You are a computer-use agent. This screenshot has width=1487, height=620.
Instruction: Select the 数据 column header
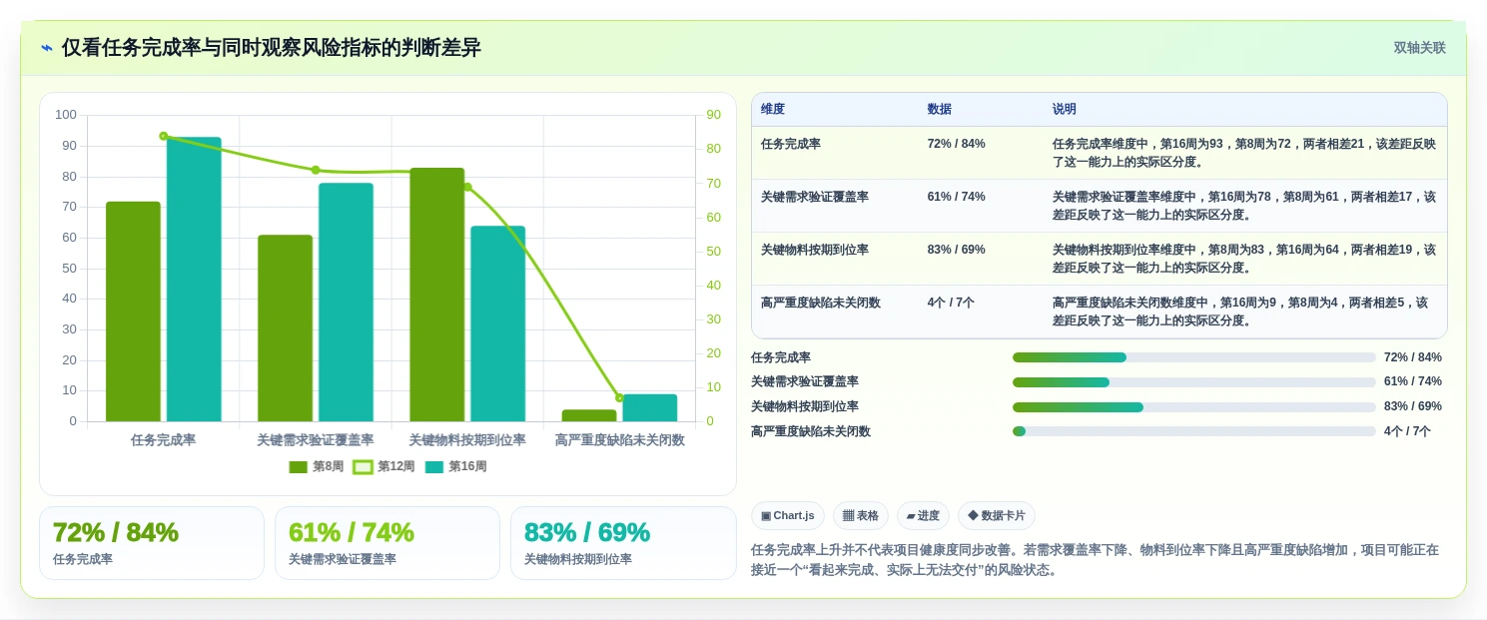click(940, 109)
